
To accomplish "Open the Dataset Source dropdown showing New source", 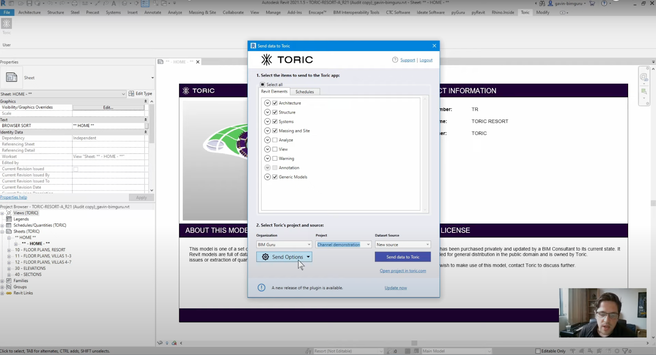I will [403, 245].
